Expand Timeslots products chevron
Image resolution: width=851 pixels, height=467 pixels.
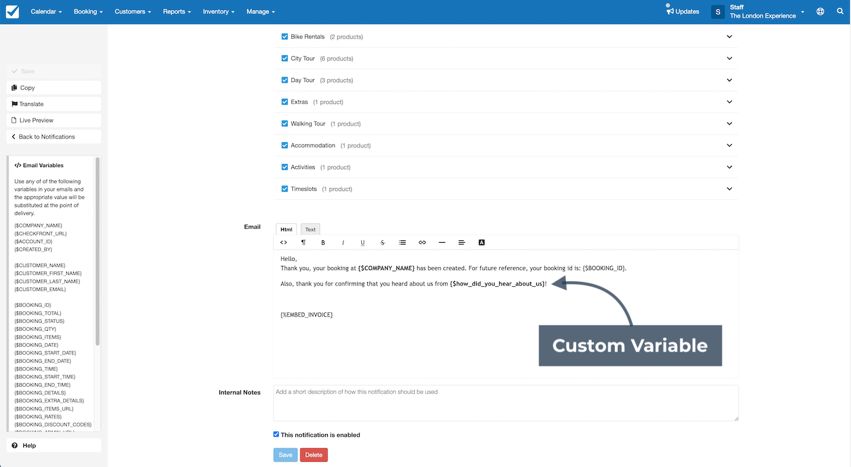point(730,189)
